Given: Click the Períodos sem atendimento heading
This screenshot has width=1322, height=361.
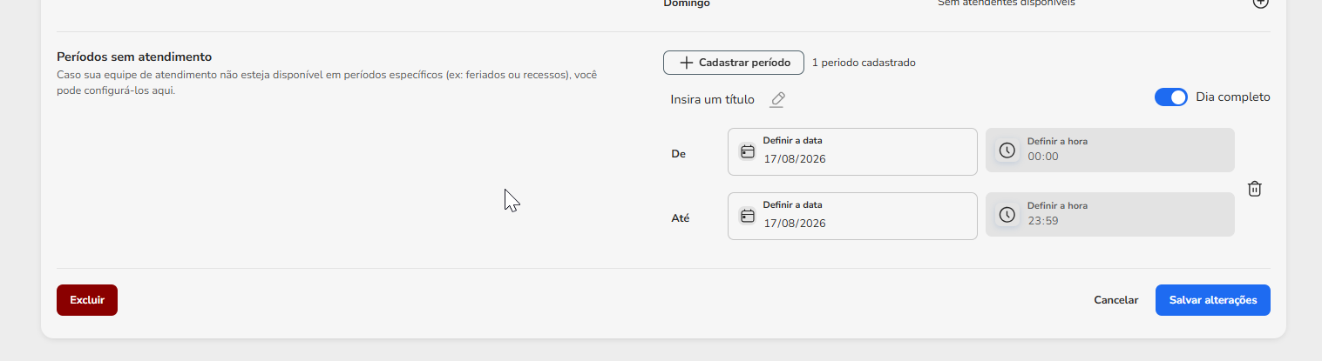Looking at the screenshot, I should (x=134, y=57).
